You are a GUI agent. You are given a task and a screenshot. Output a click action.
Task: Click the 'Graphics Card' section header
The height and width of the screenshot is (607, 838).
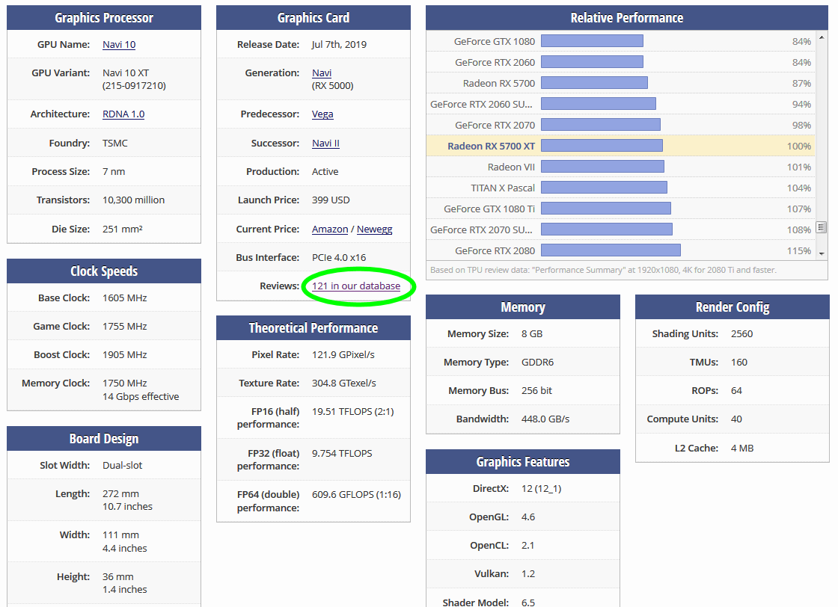click(314, 18)
